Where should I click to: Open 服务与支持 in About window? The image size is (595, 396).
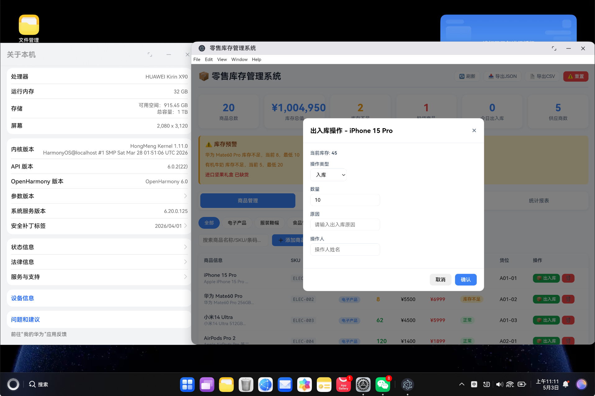pos(99,277)
